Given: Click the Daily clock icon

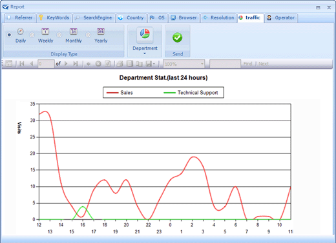Looking at the screenshot, I should [x=20, y=32].
